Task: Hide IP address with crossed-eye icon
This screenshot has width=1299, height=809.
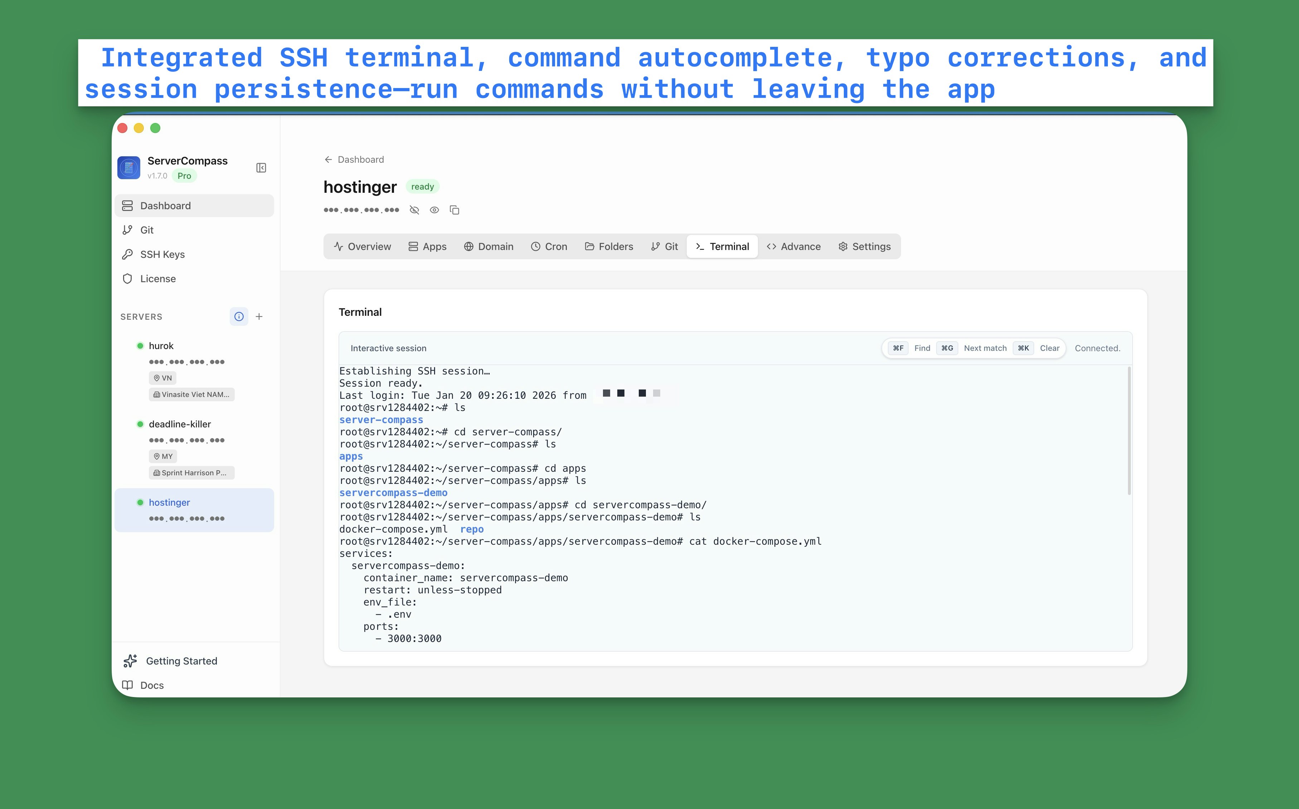Action: tap(414, 210)
